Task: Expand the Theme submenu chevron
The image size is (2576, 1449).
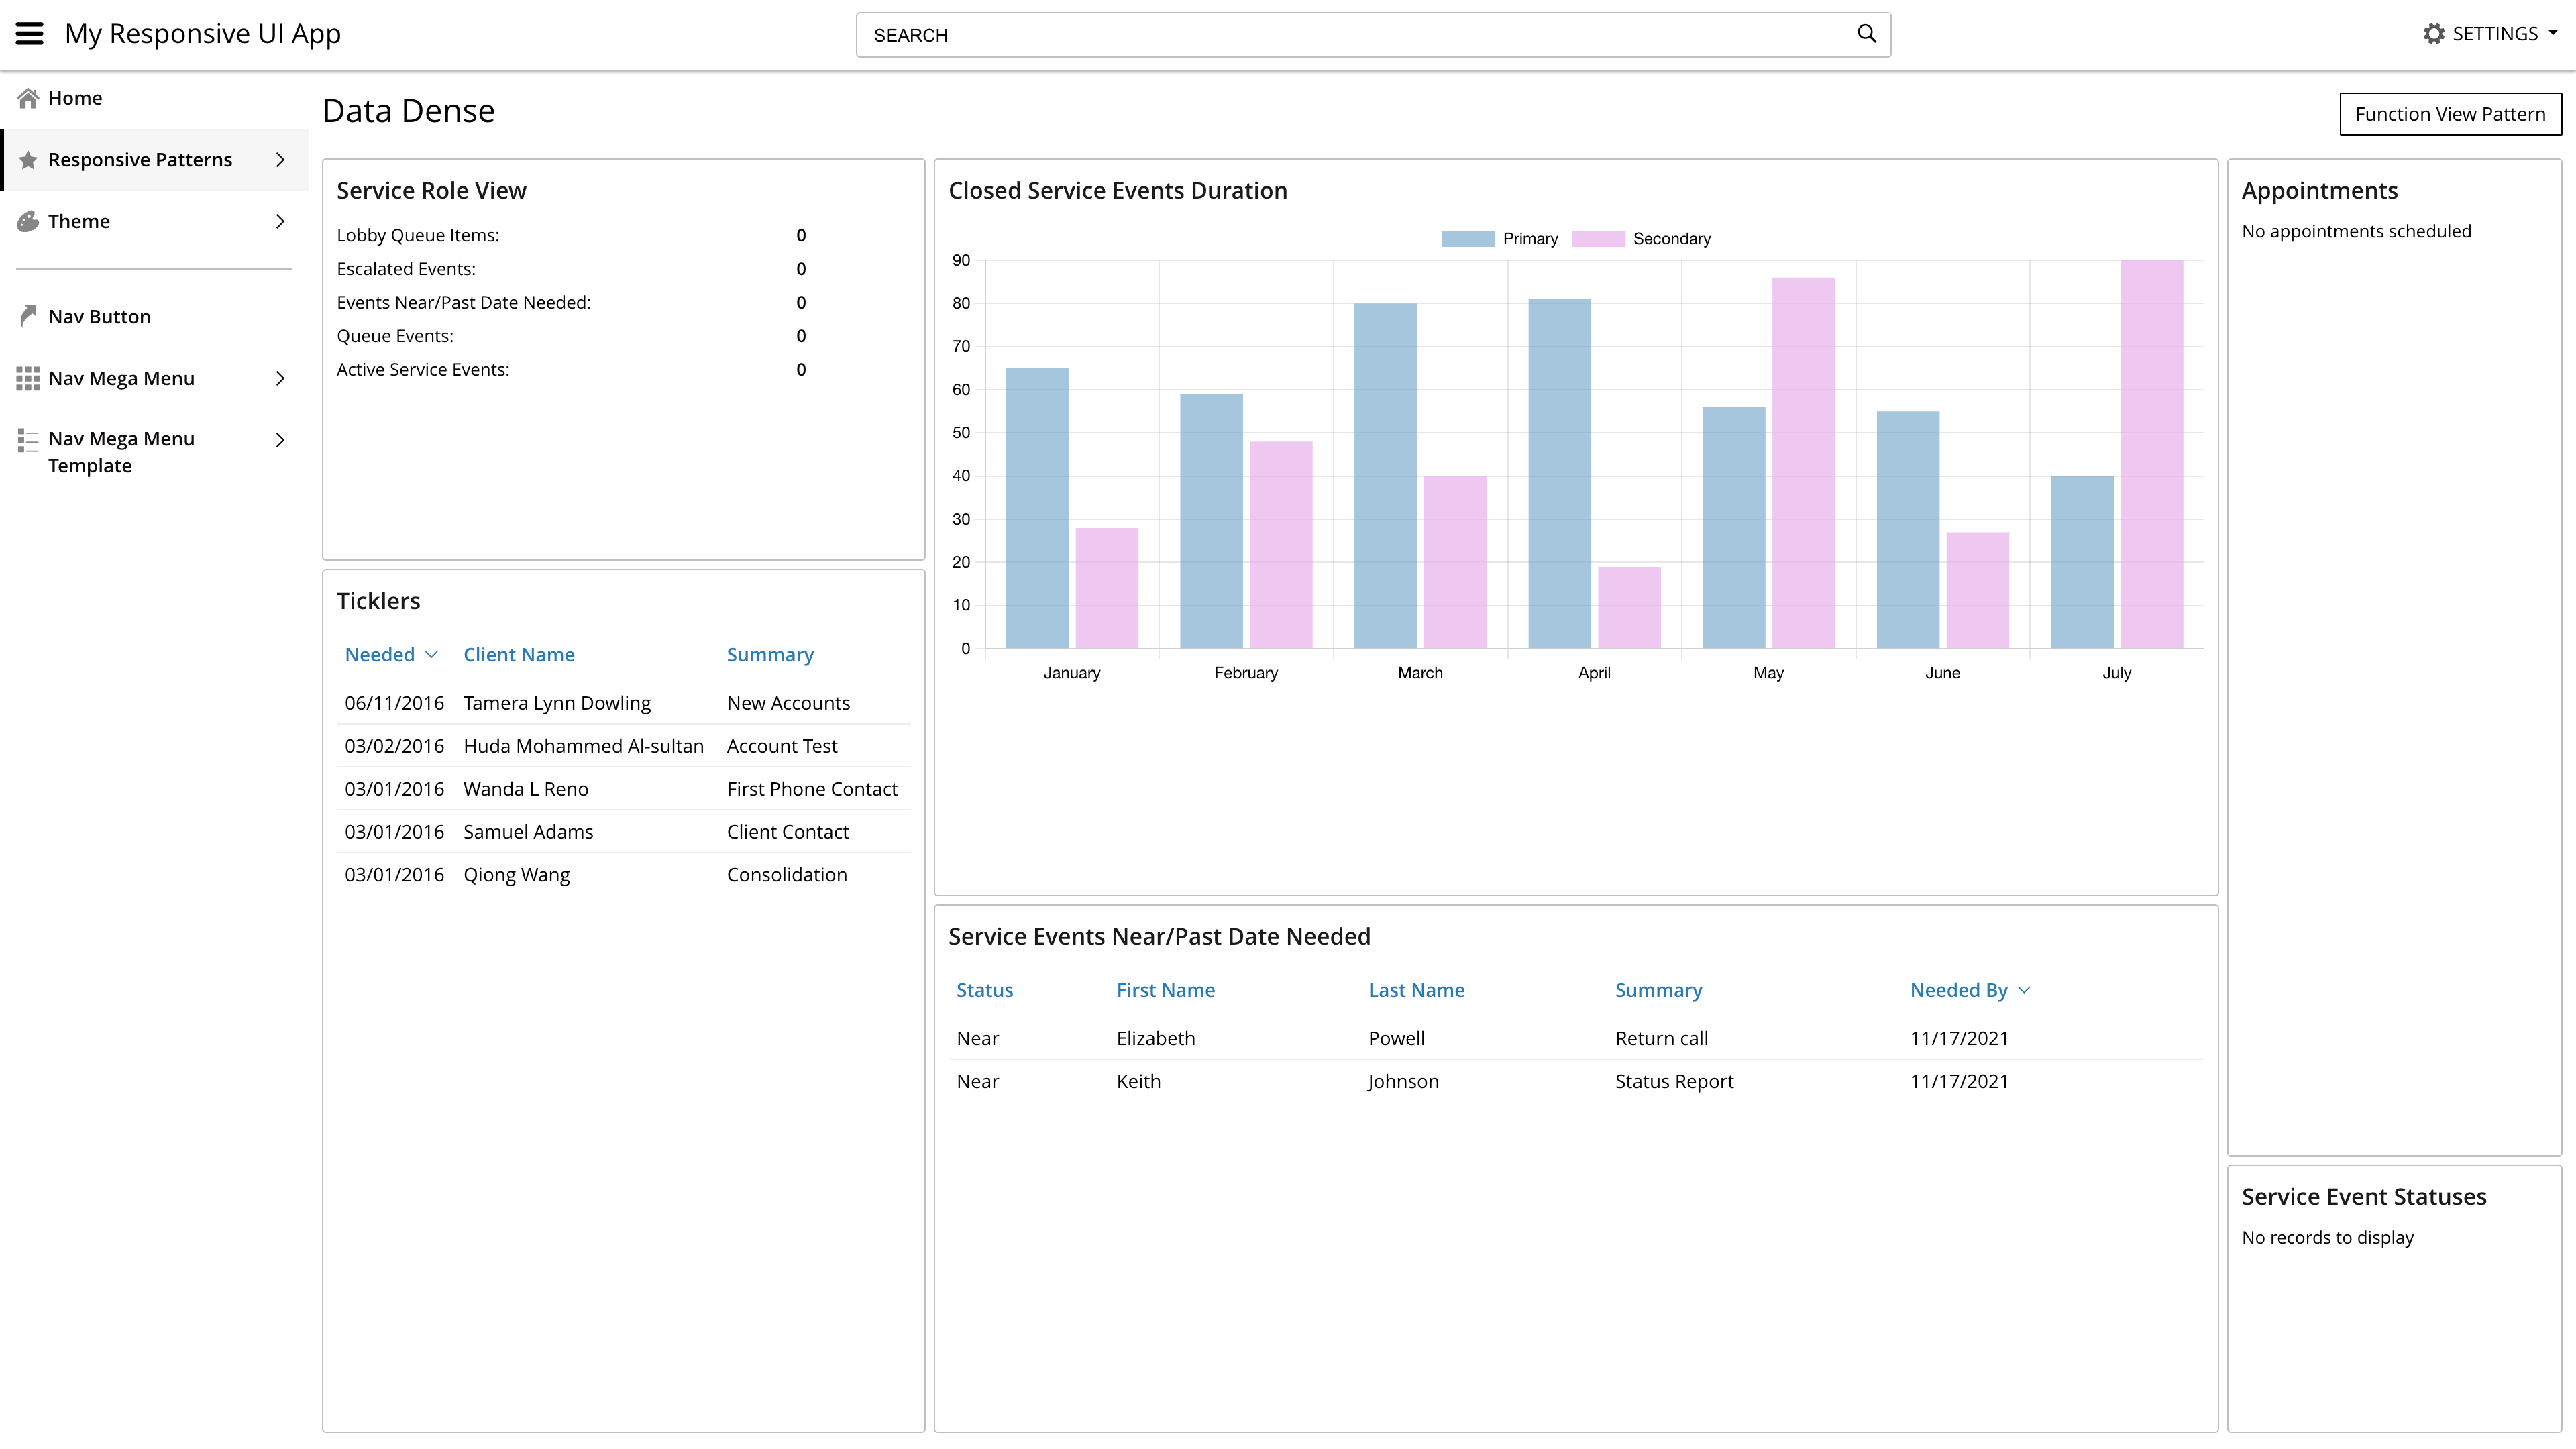Action: [280, 221]
